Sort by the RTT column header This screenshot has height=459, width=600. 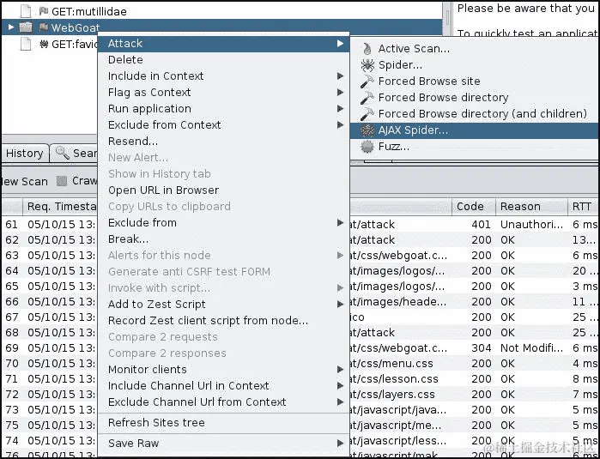[x=583, y=207]
